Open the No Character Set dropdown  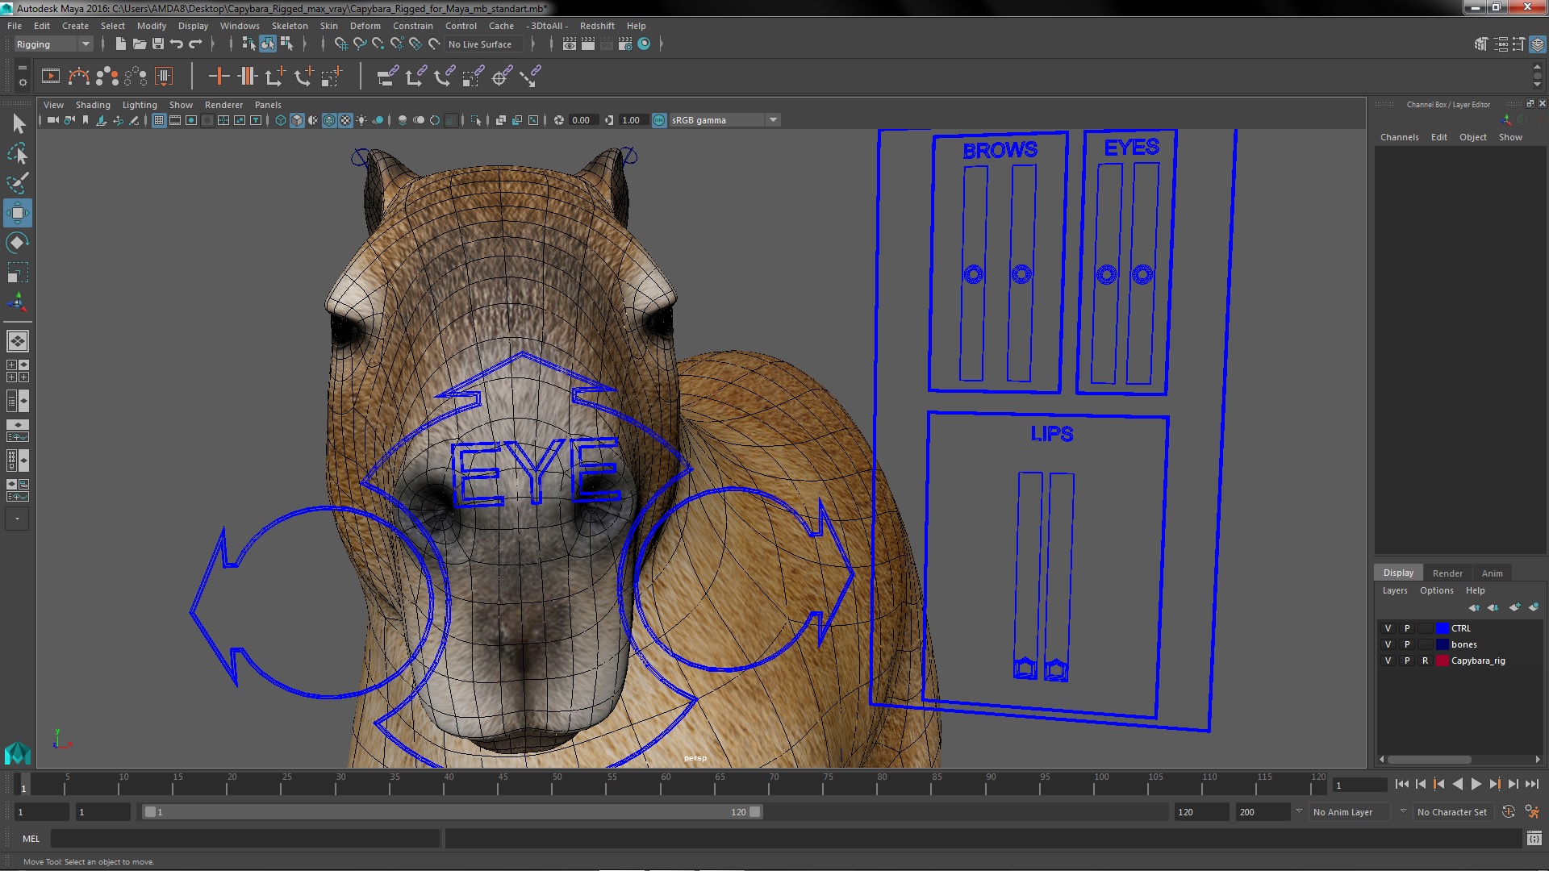pos(1454,812)
